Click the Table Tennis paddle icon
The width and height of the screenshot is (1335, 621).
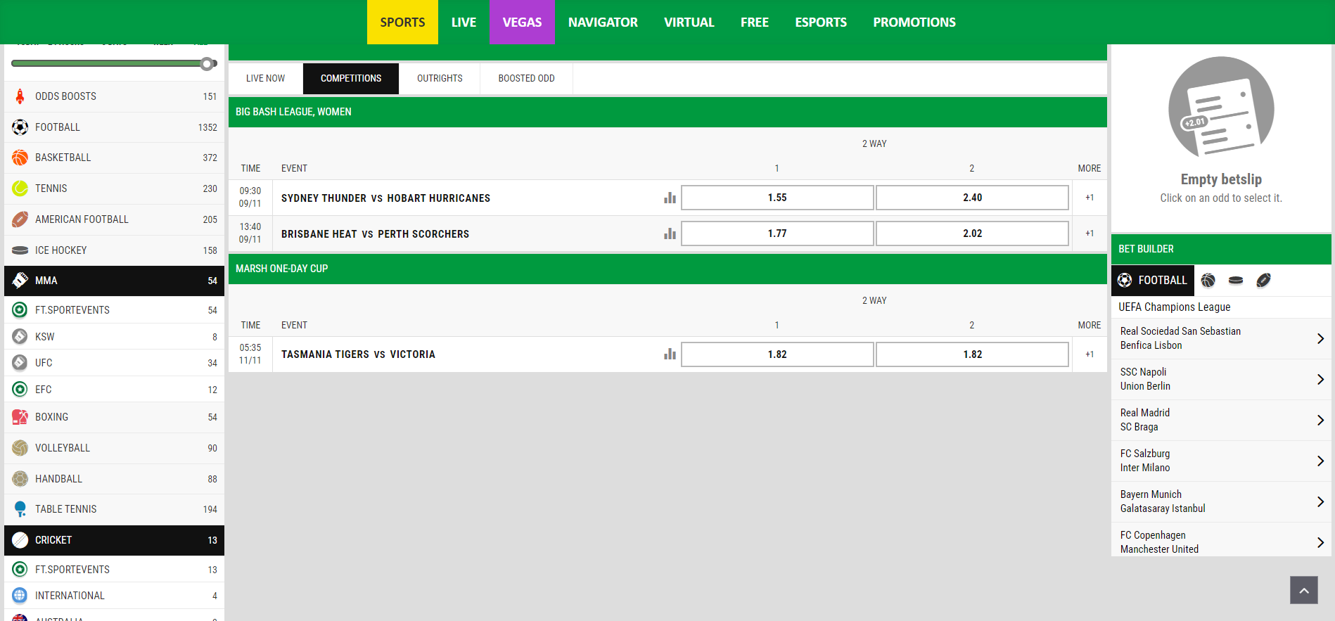20,509
